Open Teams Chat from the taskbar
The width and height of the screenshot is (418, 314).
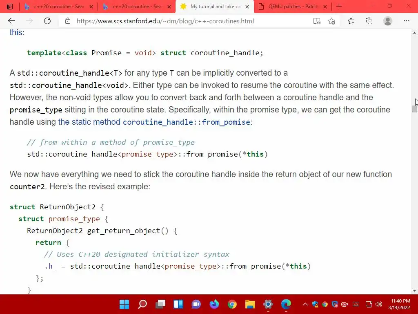(x=196, y=304)
